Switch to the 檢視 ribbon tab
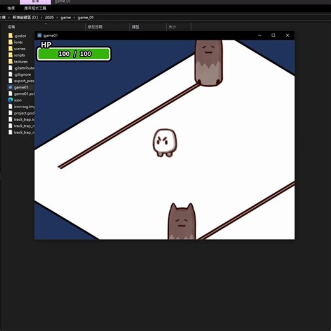Image resolution: width=331 pixels, height=331 pixels. coord(11,8)
